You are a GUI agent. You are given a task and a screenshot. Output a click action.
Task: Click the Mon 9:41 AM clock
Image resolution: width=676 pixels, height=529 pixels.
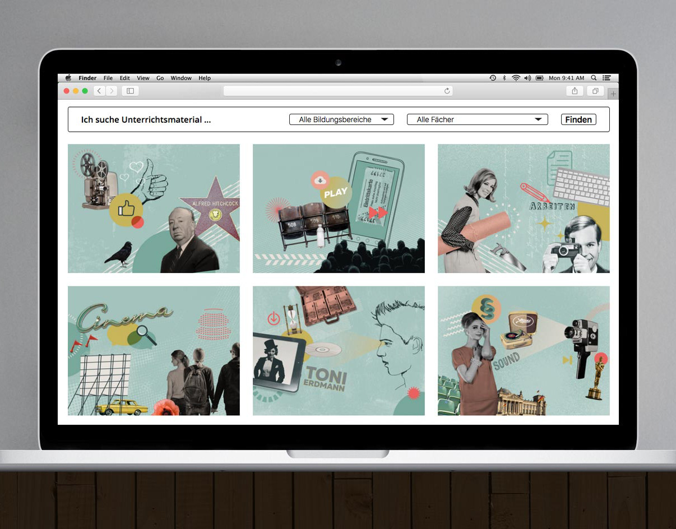pos(566,78)
